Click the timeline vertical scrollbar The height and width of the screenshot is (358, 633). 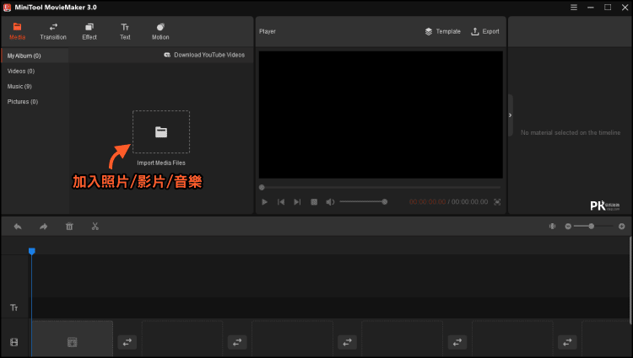[x=630, y=280]
